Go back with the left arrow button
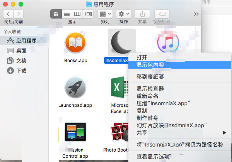Viewport: 232px width, 162px height. [8, 14]
